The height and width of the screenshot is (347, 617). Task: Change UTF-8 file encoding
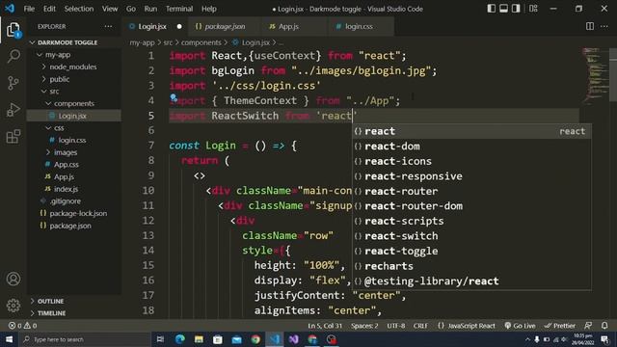[396, 326]
